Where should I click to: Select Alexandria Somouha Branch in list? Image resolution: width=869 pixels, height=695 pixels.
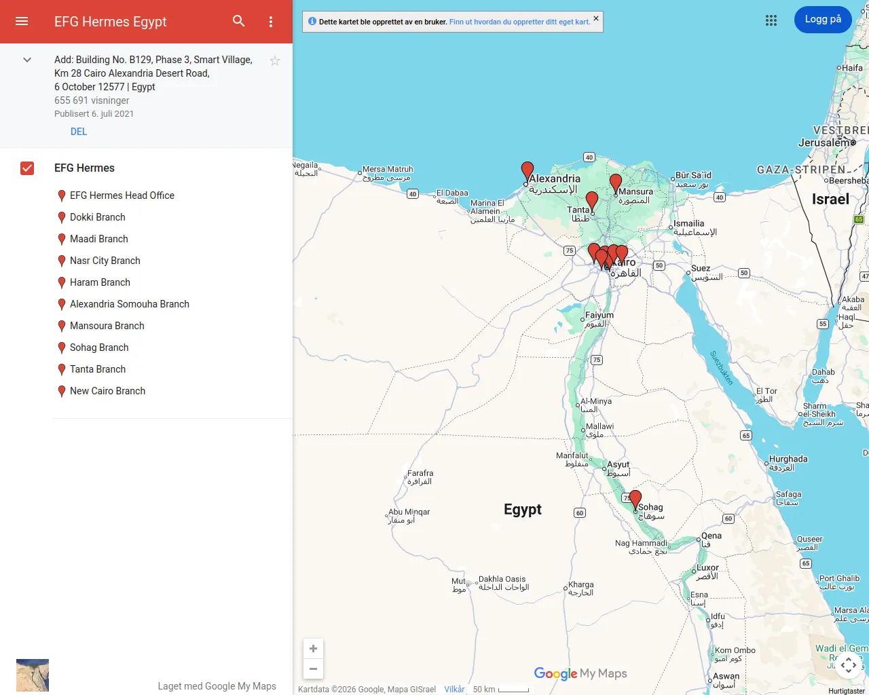click(x=130, y=304)
